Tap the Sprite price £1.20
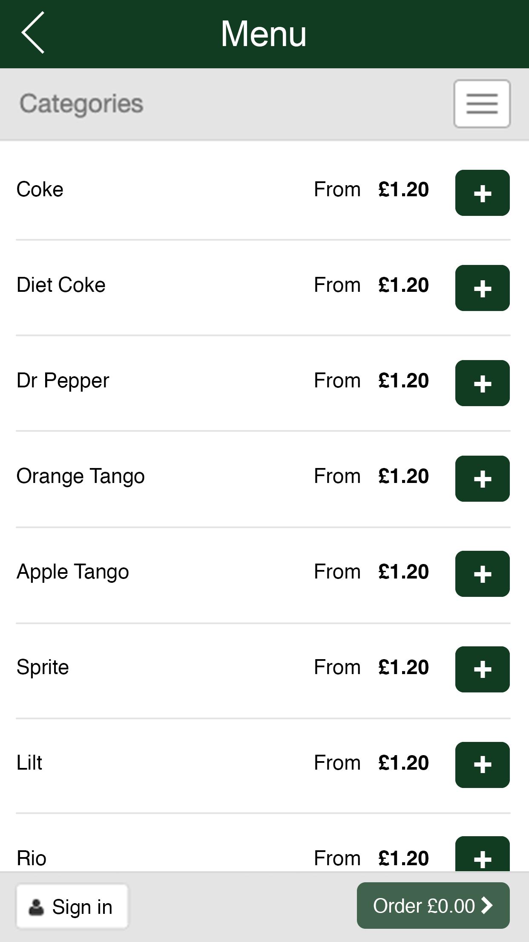The width and height of the screenshot is (529, 942). click(403, 667)
